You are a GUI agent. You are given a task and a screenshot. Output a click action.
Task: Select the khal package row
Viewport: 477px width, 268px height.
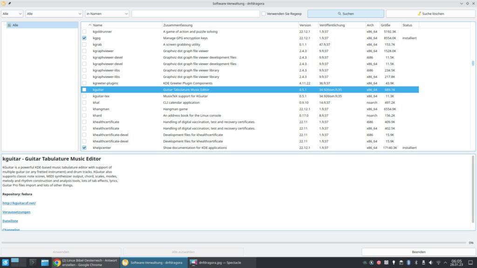point(250,103)
